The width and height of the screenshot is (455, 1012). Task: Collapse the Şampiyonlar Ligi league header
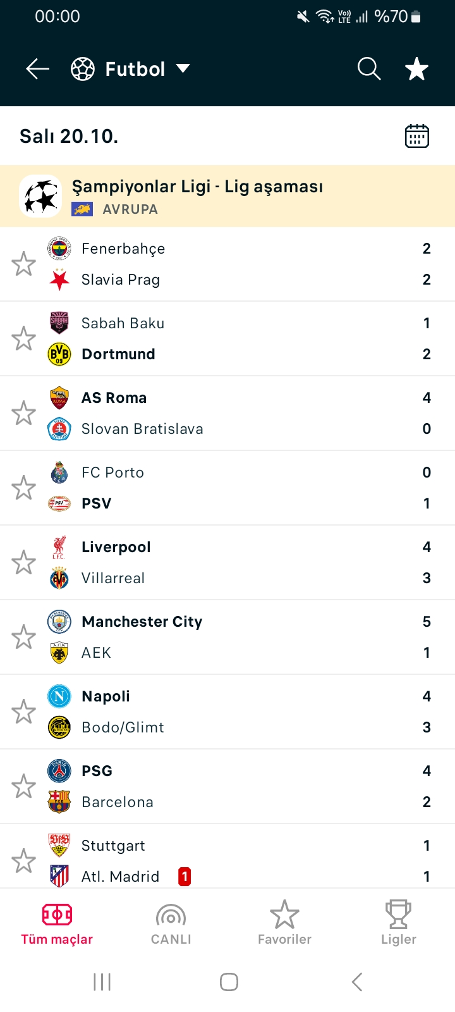(x=227, y=196)
